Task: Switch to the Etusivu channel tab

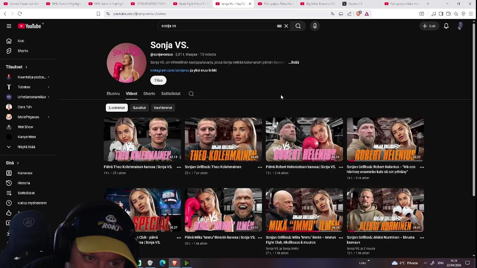Action: (x=113, y=94)
